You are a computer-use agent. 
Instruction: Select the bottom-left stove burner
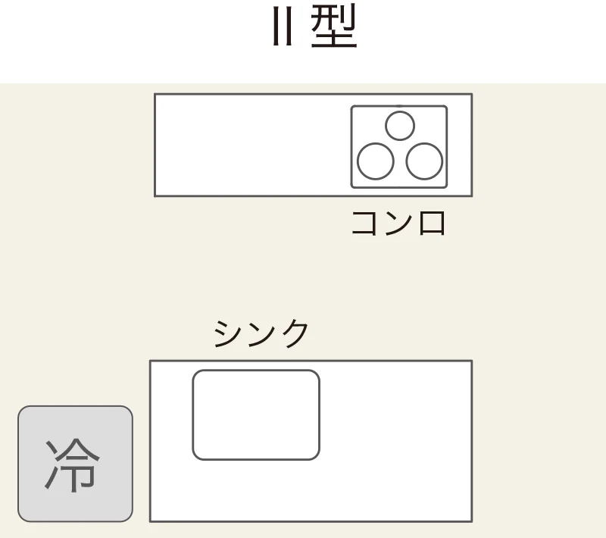376,161
